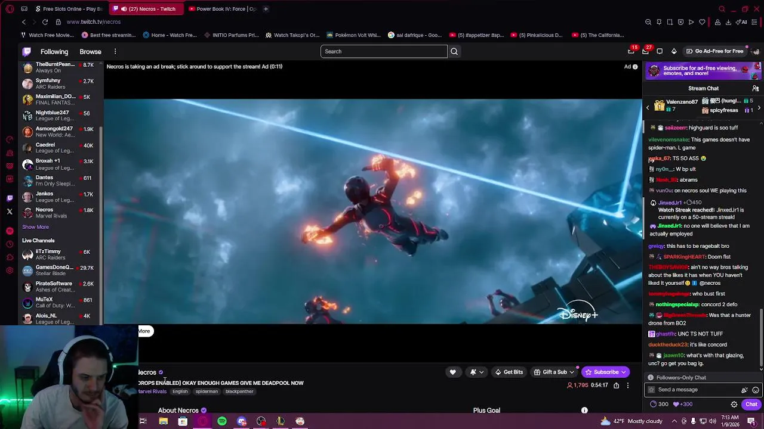764x429 pixels.
Task: Open the INITIO Parfums bookmark
Action: pos(232,35)
